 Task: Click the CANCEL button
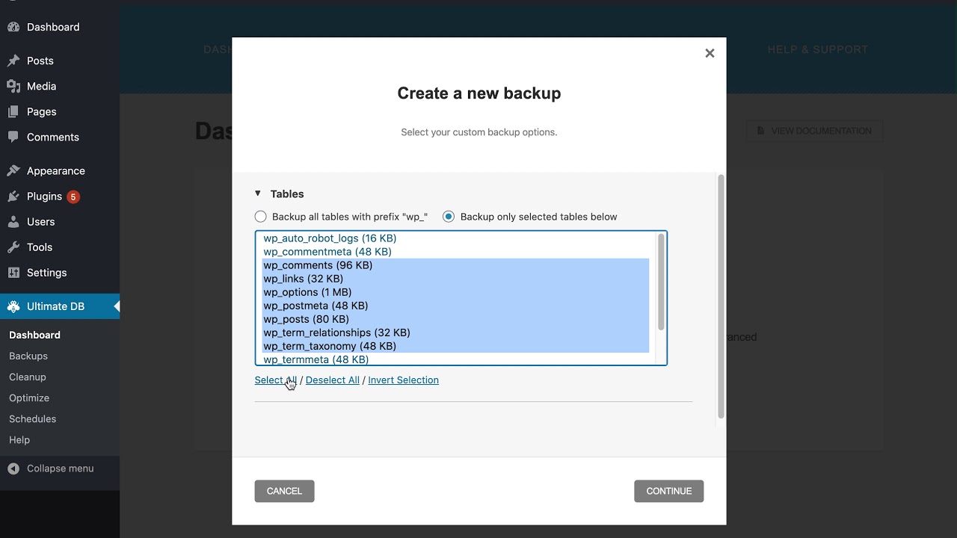tap(284, 491)
